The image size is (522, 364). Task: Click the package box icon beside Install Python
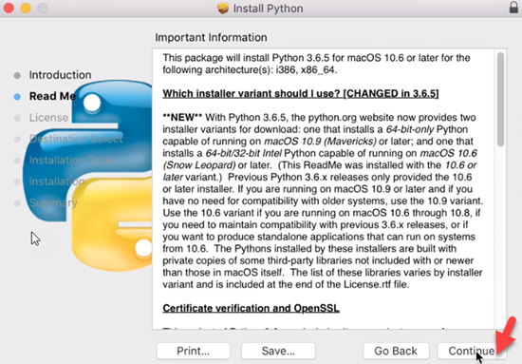point(223,9)
